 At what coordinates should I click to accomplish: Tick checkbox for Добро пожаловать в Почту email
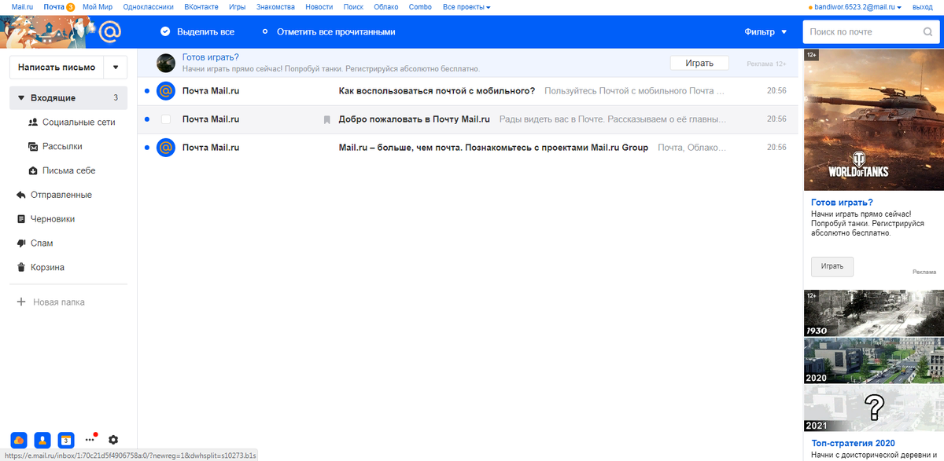(x=165, y=119)
